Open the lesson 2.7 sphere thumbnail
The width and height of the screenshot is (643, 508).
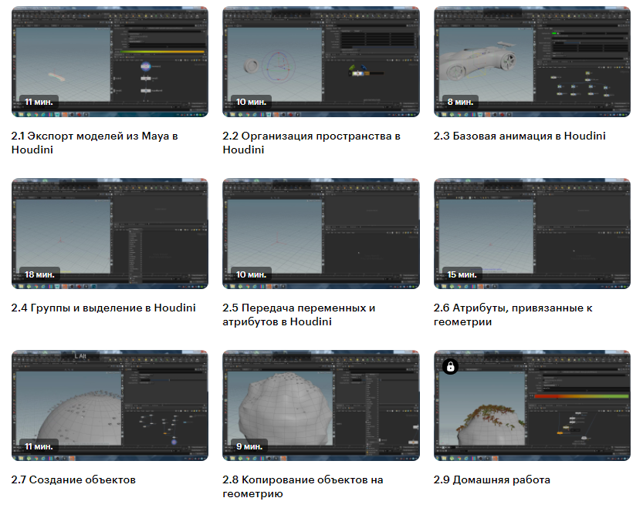point(110,405)
